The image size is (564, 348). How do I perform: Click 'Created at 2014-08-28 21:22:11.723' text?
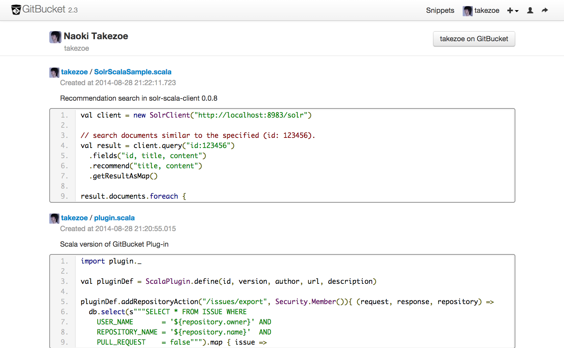coord(118,83)
